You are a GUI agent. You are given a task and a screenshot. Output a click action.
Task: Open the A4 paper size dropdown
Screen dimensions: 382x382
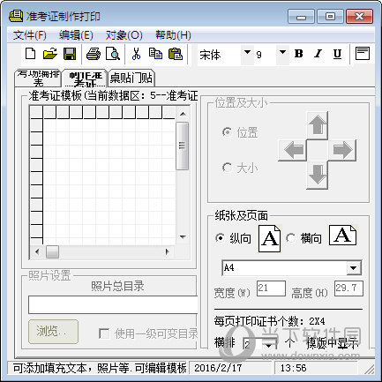click(354, 268)
